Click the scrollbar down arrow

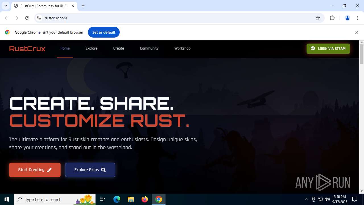click(361, 191)
